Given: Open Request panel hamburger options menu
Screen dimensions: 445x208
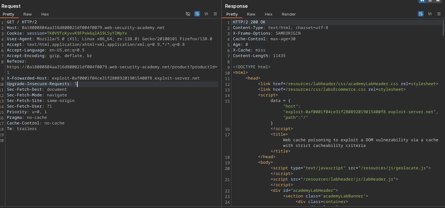Looking at the screenshot, I should click(215, 14).
